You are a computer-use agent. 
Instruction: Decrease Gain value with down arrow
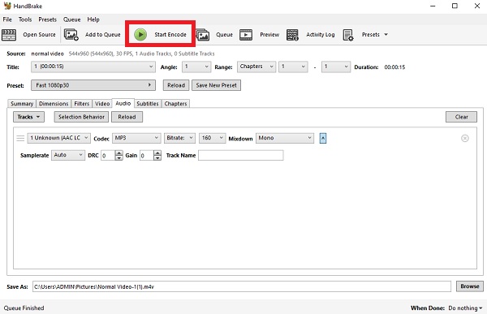coord(157,157)
